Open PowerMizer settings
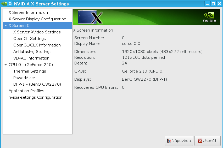The width and height of the screenshot is (223, 148). (24, 78)
